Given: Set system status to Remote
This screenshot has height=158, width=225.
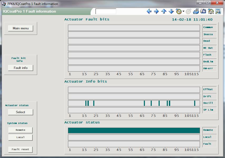Looking at the screenshot, I should pos(20,130).
